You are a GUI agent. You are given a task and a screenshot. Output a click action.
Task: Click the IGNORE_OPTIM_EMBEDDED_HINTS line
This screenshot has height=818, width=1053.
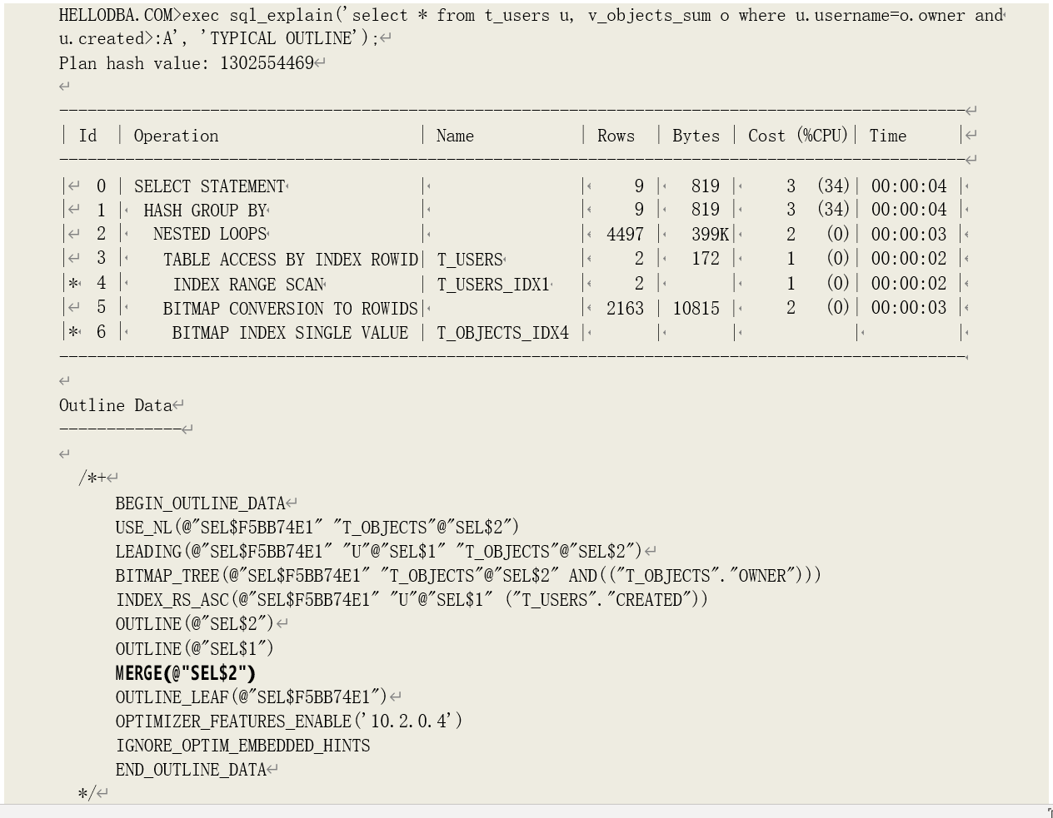(242, 746)
